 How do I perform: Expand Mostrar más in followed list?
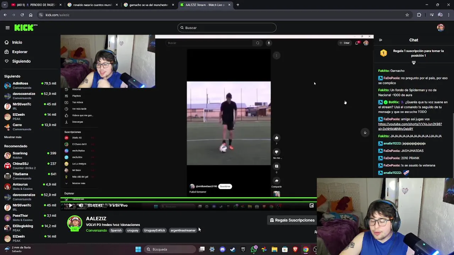13,137
